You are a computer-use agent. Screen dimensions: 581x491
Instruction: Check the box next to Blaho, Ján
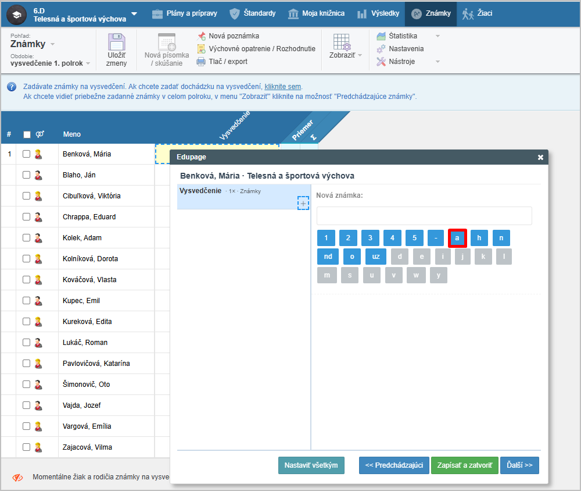point(26,175)
